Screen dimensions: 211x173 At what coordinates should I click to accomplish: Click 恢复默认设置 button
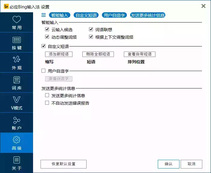point(63,164)
